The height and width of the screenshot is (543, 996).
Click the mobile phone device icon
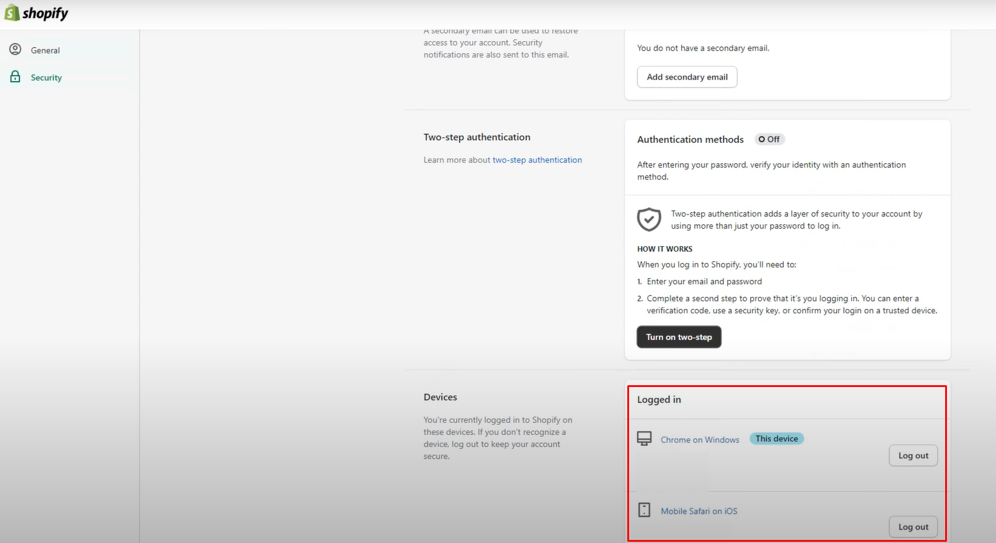pos(644,510)
